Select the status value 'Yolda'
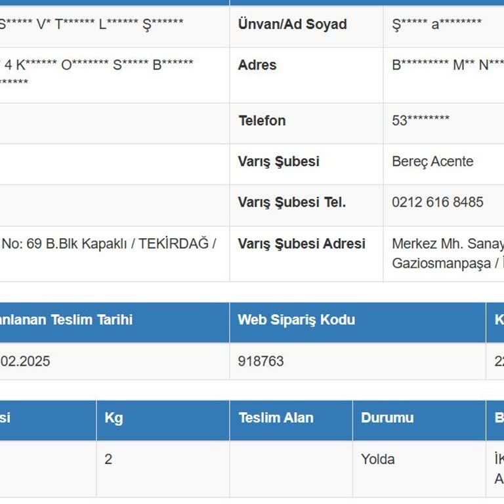This screenshot has height=504, width=504. click(378, 459)
